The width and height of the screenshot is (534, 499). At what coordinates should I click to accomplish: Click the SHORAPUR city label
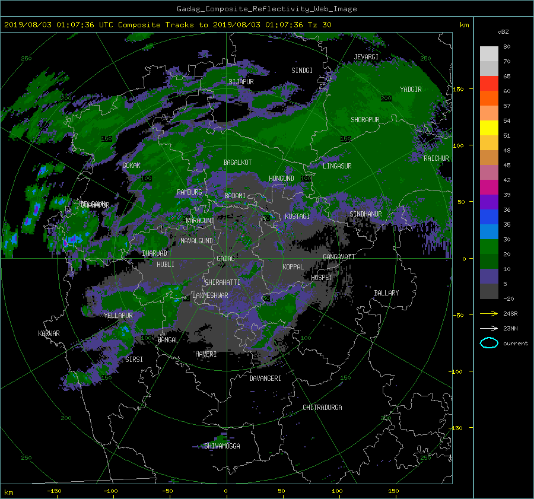[x=365, y=120]
